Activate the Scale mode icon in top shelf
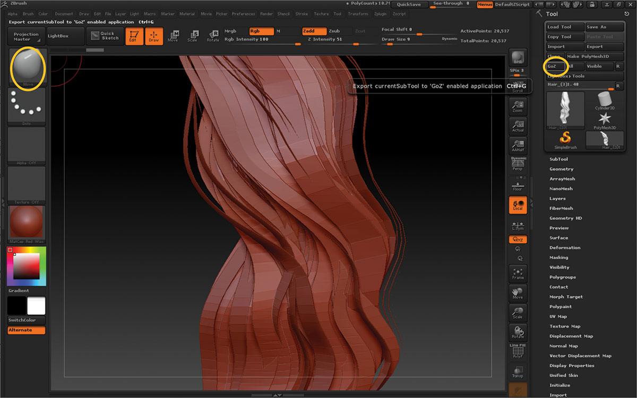Screen dimensions: 637x398 (x=192, y=36)
